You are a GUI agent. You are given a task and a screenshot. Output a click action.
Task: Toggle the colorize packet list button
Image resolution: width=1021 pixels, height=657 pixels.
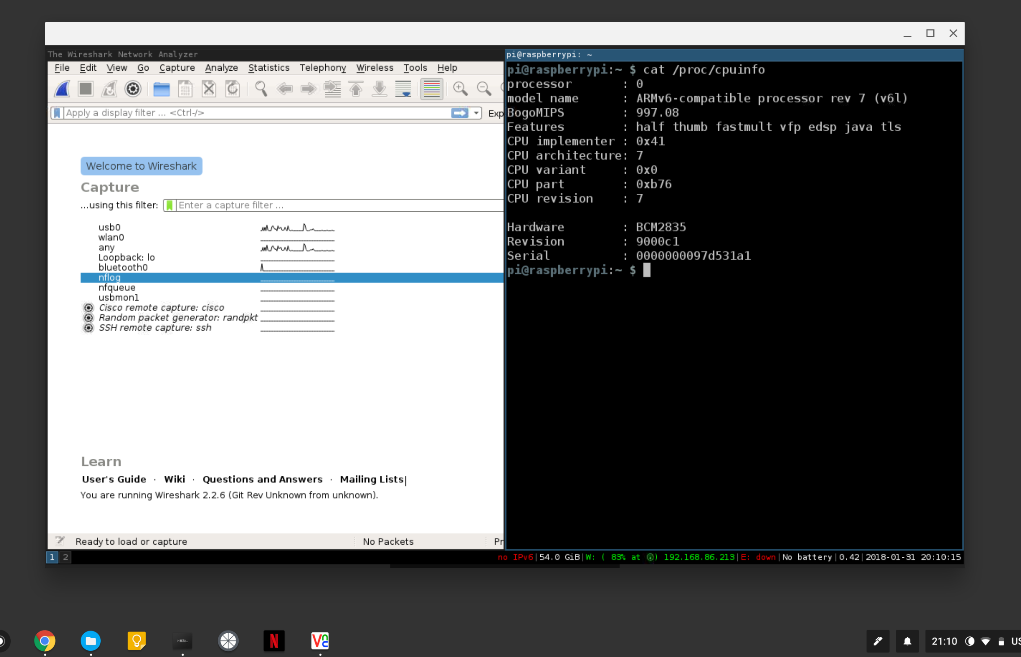(431, 89)
